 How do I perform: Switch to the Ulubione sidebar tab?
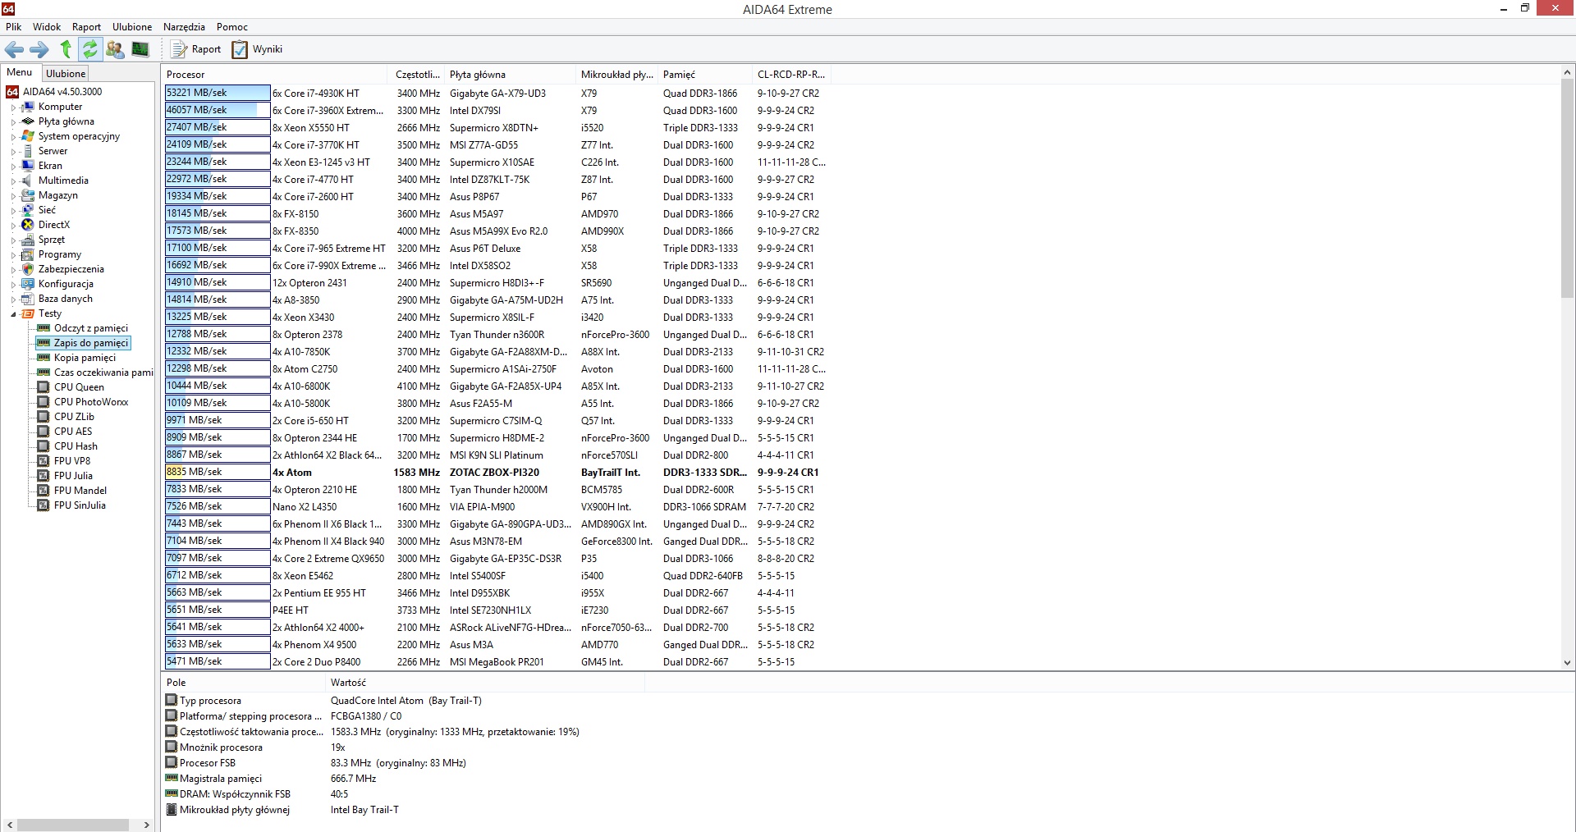click(x=66, y=73)
